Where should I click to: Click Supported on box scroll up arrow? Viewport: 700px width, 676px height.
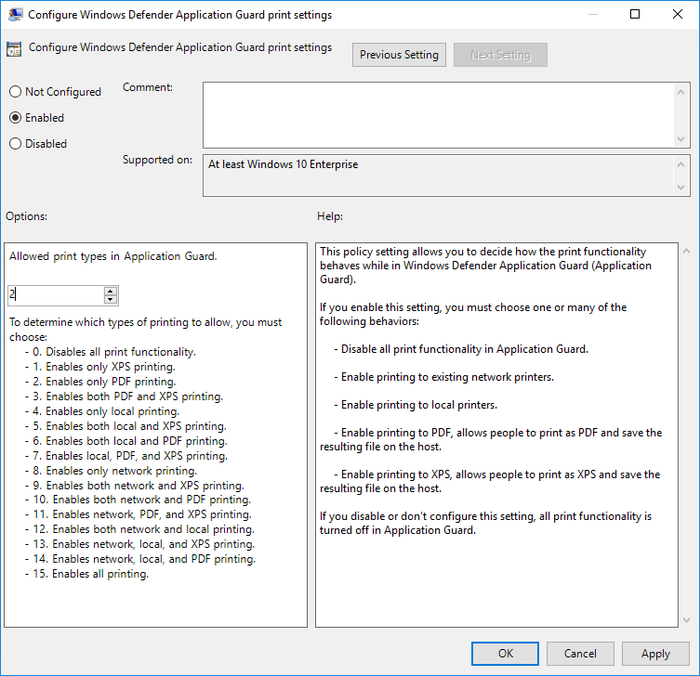[680, 164]
